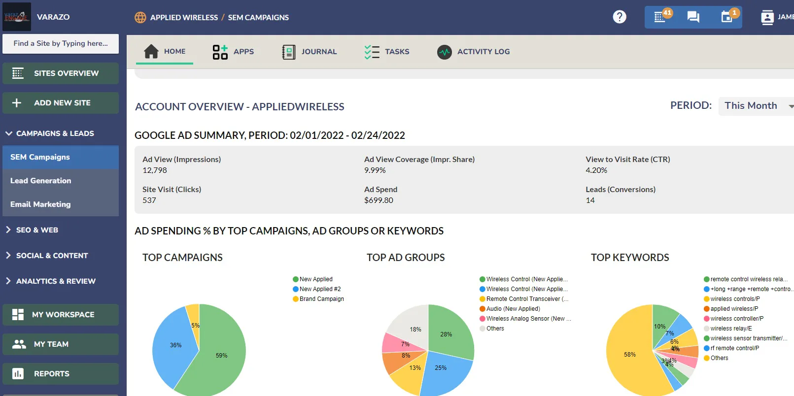Click the Remote Control Transceiver legend entry
Screen dimensions: 794x396
pos(524,299)
